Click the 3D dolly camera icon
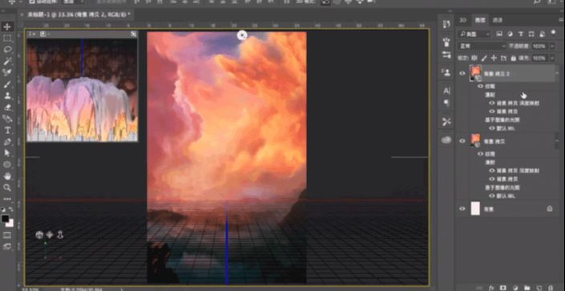The height and width of the screenshot is (291, 565). (x=60, y=235)
